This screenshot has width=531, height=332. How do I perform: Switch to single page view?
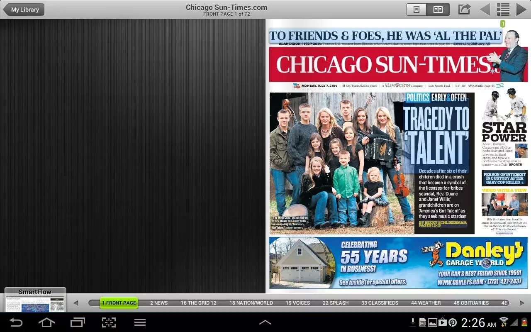(x=417, y=10)
